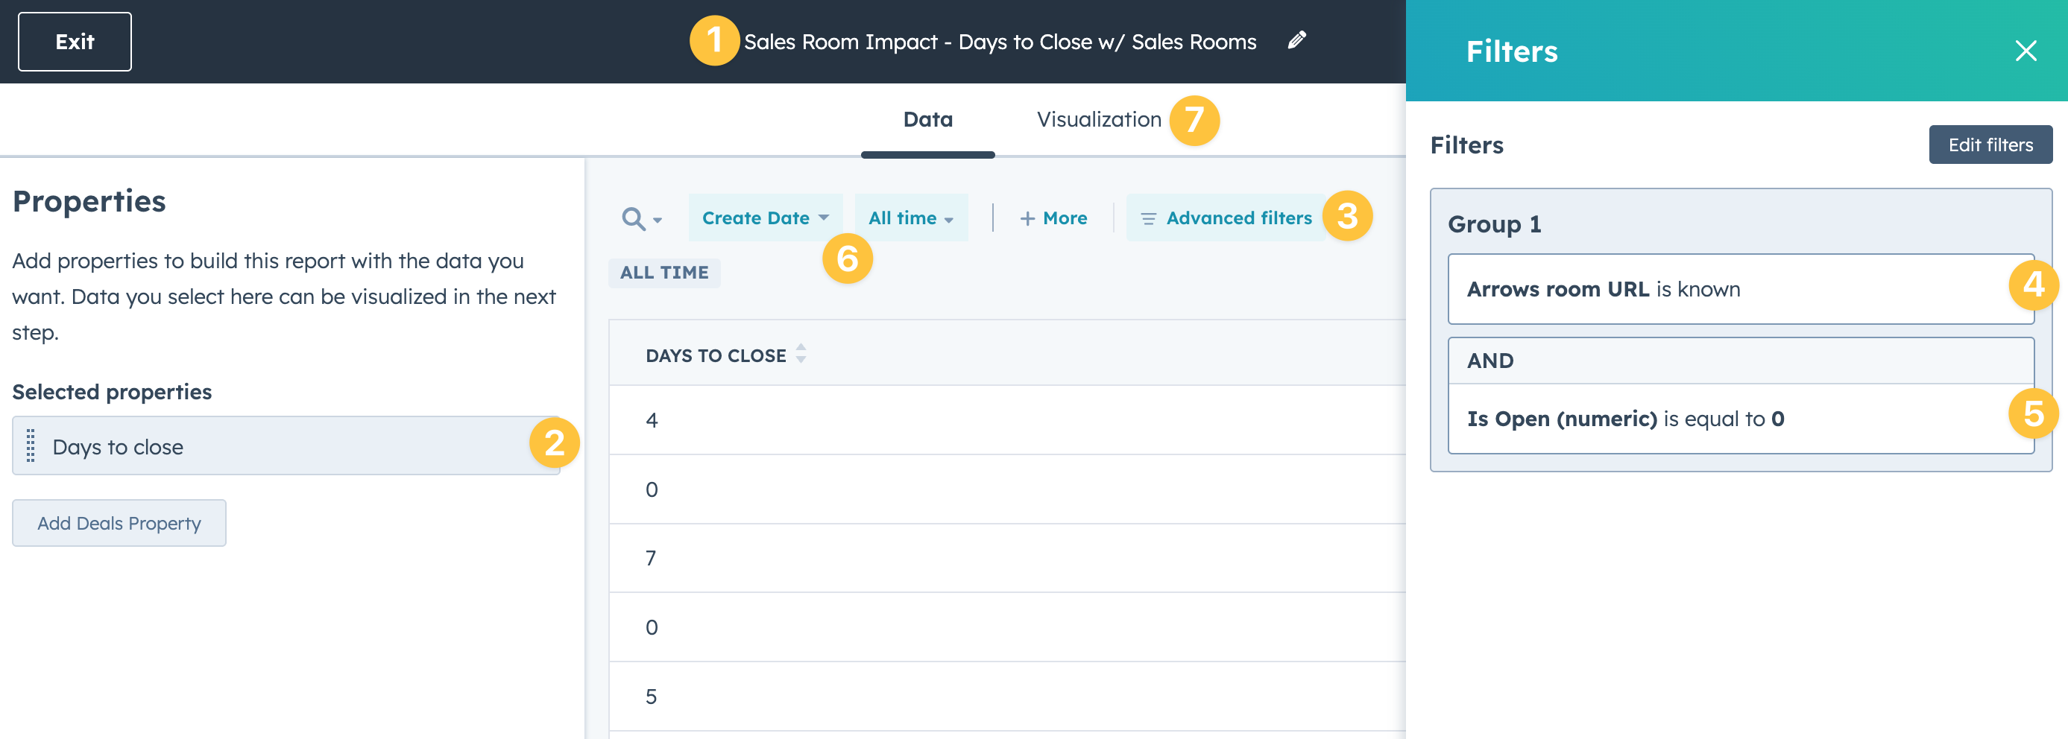This screenshot has height=739, width=2068.
Task: Click Add Deals Property button
Action: click(x=119, y=523)
